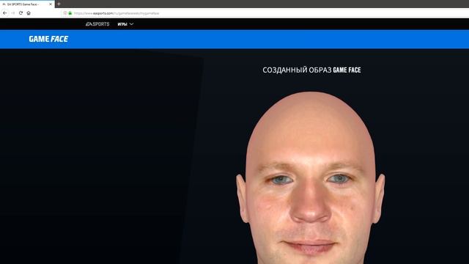Reload the page with refresh icon
This screenshot has height=264, width=469.
coord(21,13)
